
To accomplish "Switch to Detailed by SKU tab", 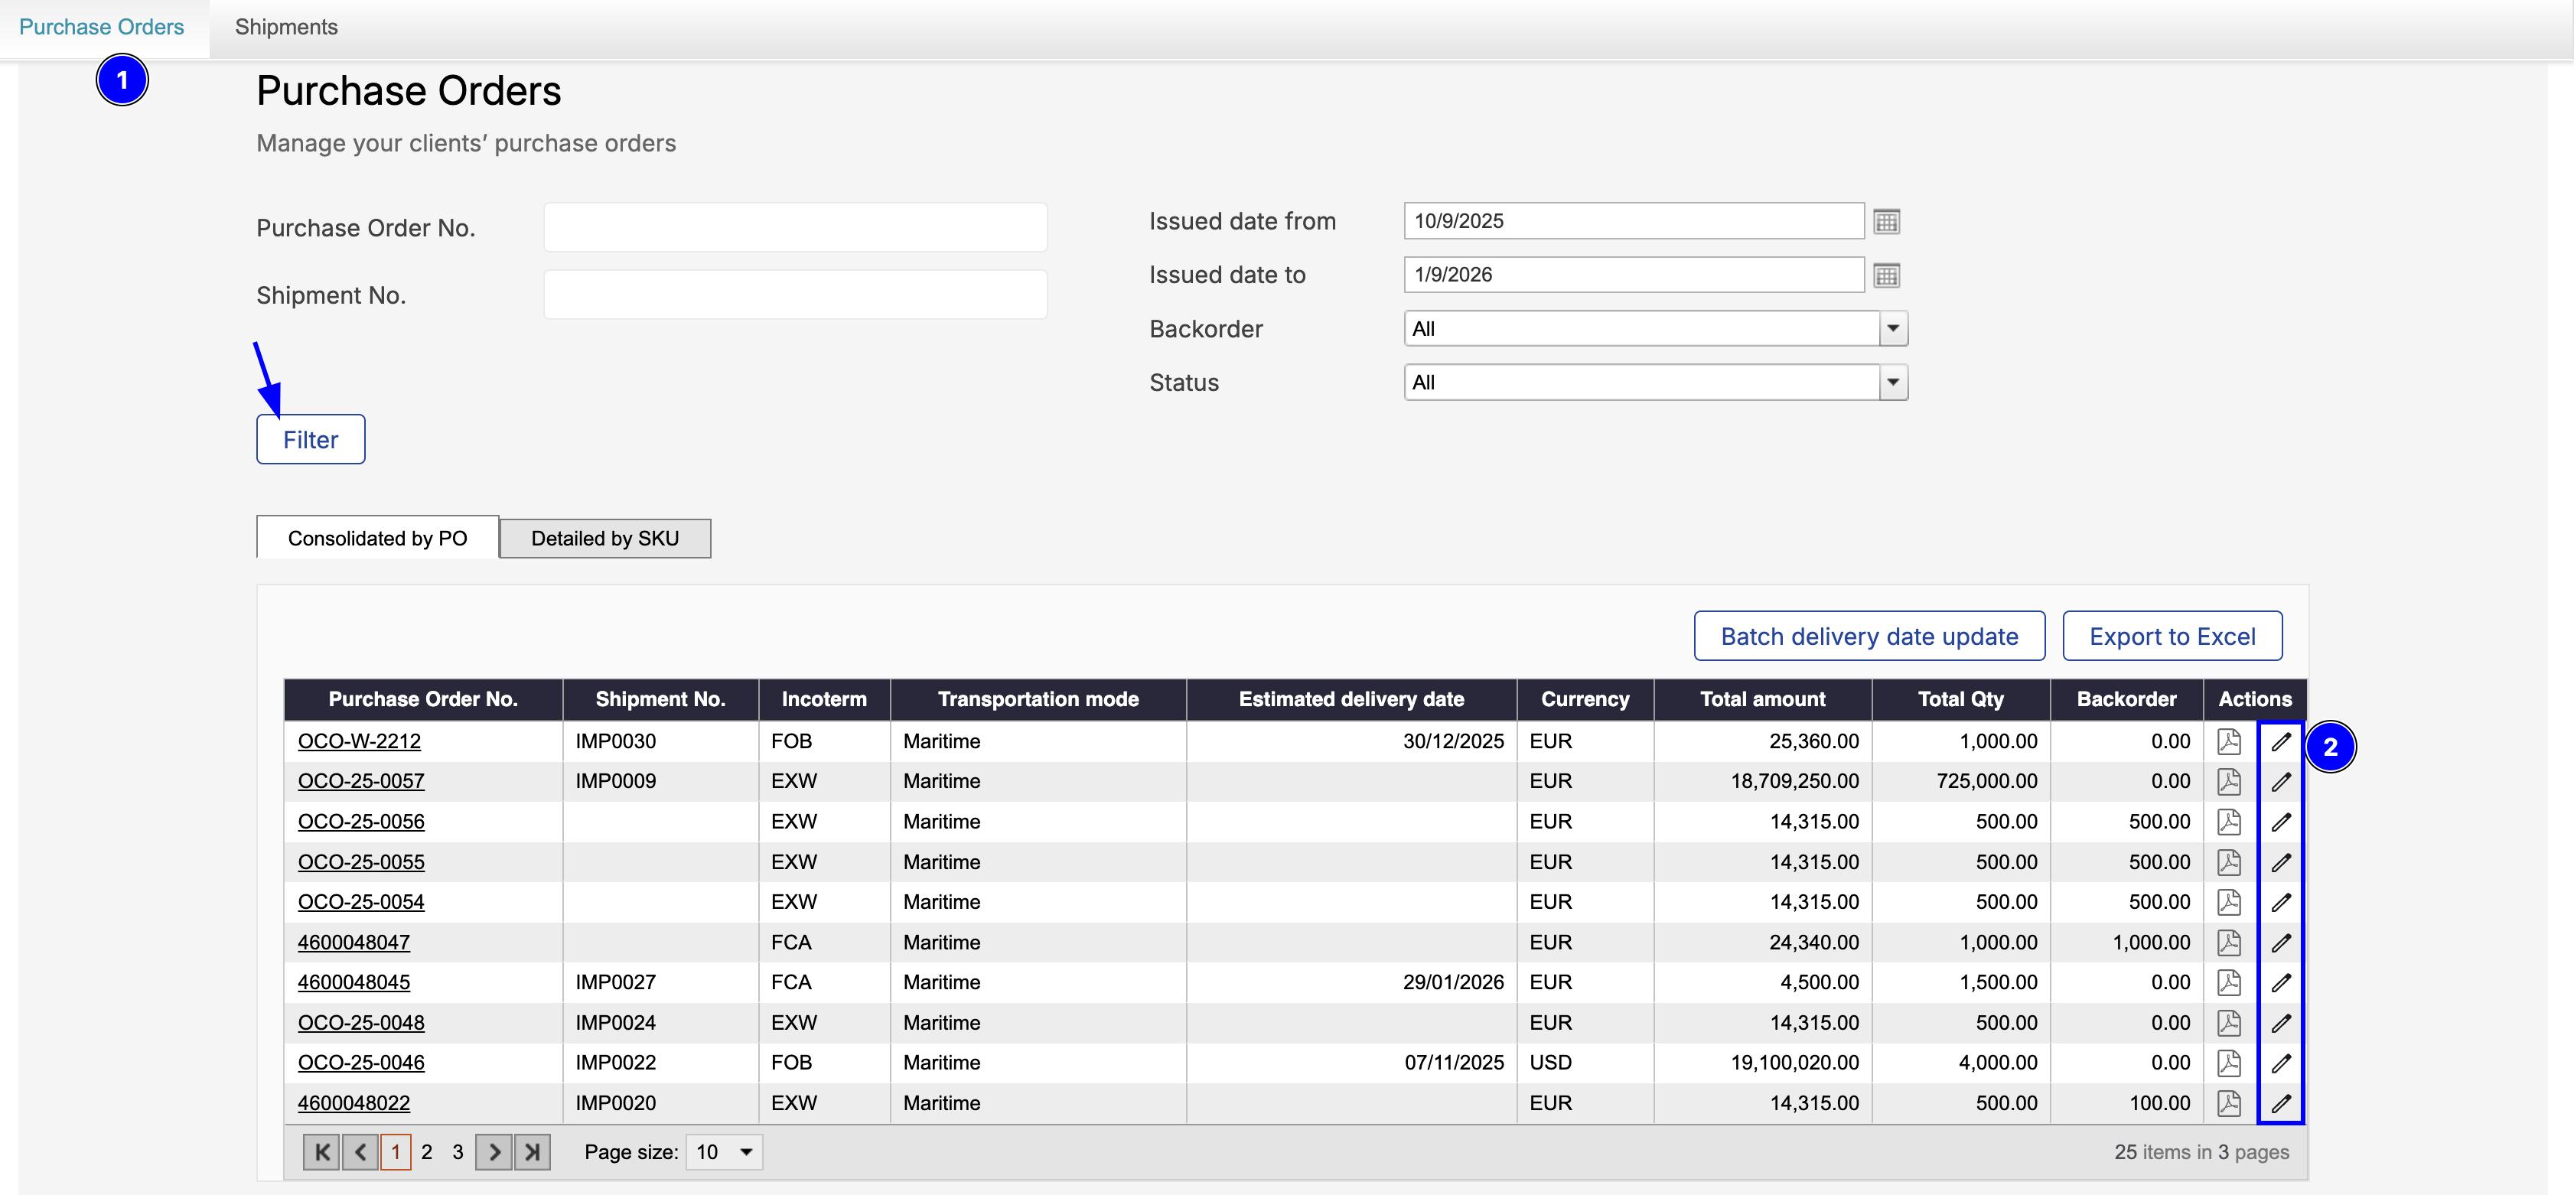I will (604, 539).
